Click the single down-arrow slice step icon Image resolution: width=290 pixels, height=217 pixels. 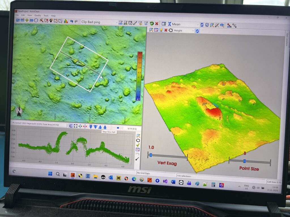pos(95,127)
